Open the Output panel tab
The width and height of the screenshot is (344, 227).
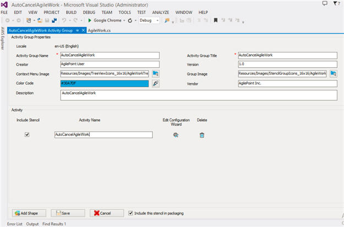(x=32, y=224)
